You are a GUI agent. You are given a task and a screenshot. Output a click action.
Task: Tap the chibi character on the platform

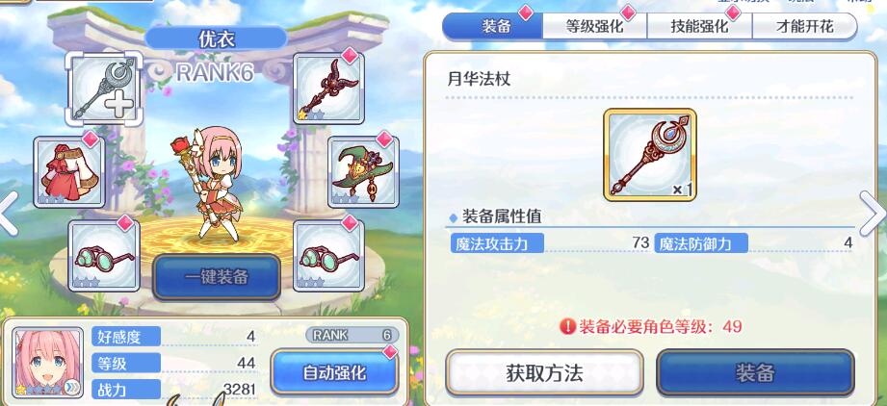coord(209,184)
